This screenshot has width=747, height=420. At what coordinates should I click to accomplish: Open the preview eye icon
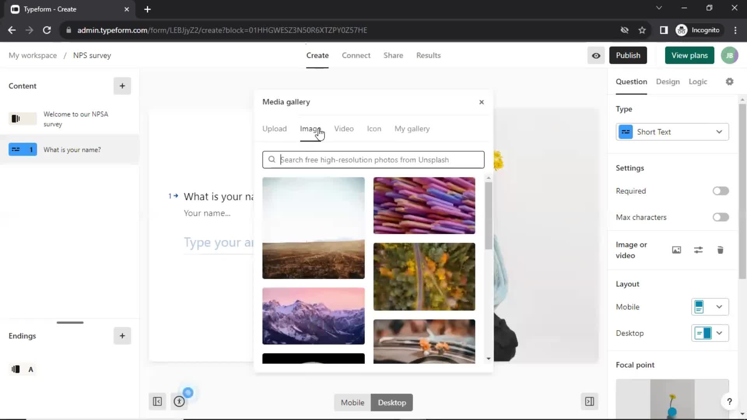pyautogui.click(x=596, y=56)
